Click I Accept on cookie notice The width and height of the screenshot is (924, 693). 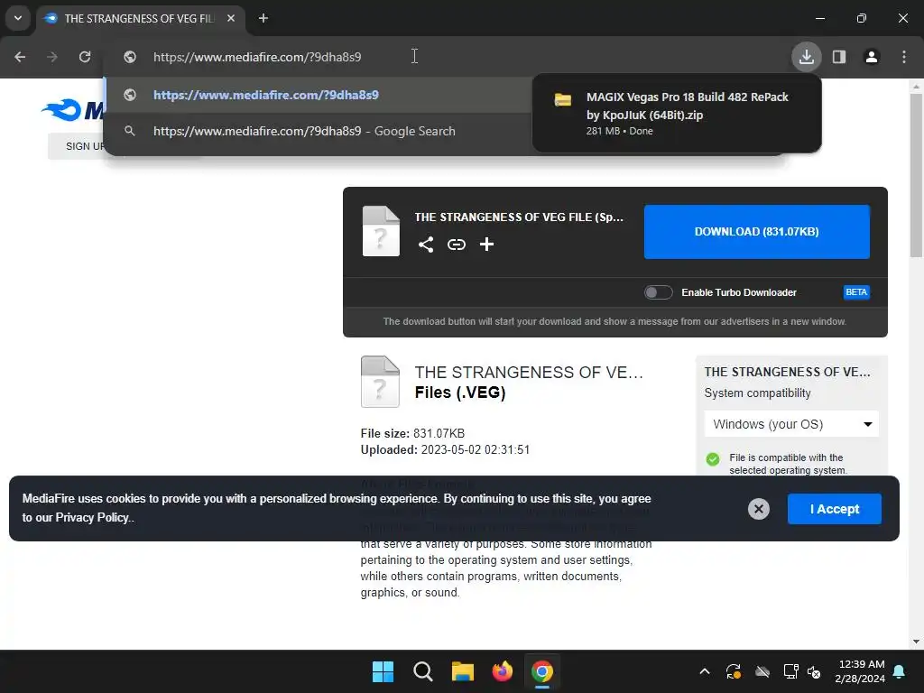(x=835, y=509)
